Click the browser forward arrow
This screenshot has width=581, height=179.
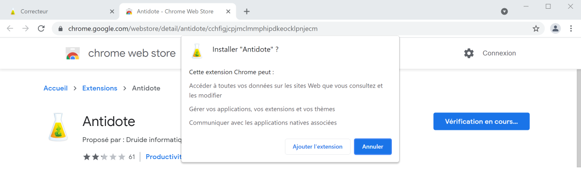(x=26, y=29)
